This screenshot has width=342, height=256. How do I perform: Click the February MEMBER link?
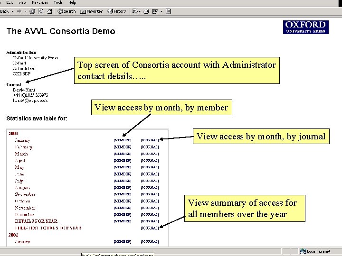click(x=123, y=147)
